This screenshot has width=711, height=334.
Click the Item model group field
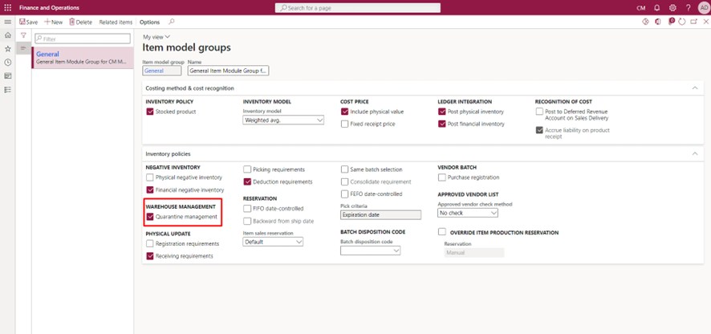point(162,71)
